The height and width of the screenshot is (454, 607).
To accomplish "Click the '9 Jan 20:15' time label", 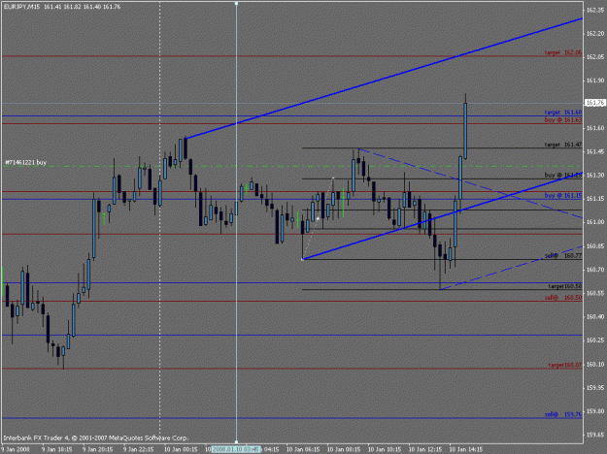I will (x=97, y=449).
